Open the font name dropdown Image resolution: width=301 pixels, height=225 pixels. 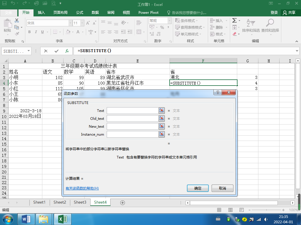pyautogui.click(x=70, y=23)
